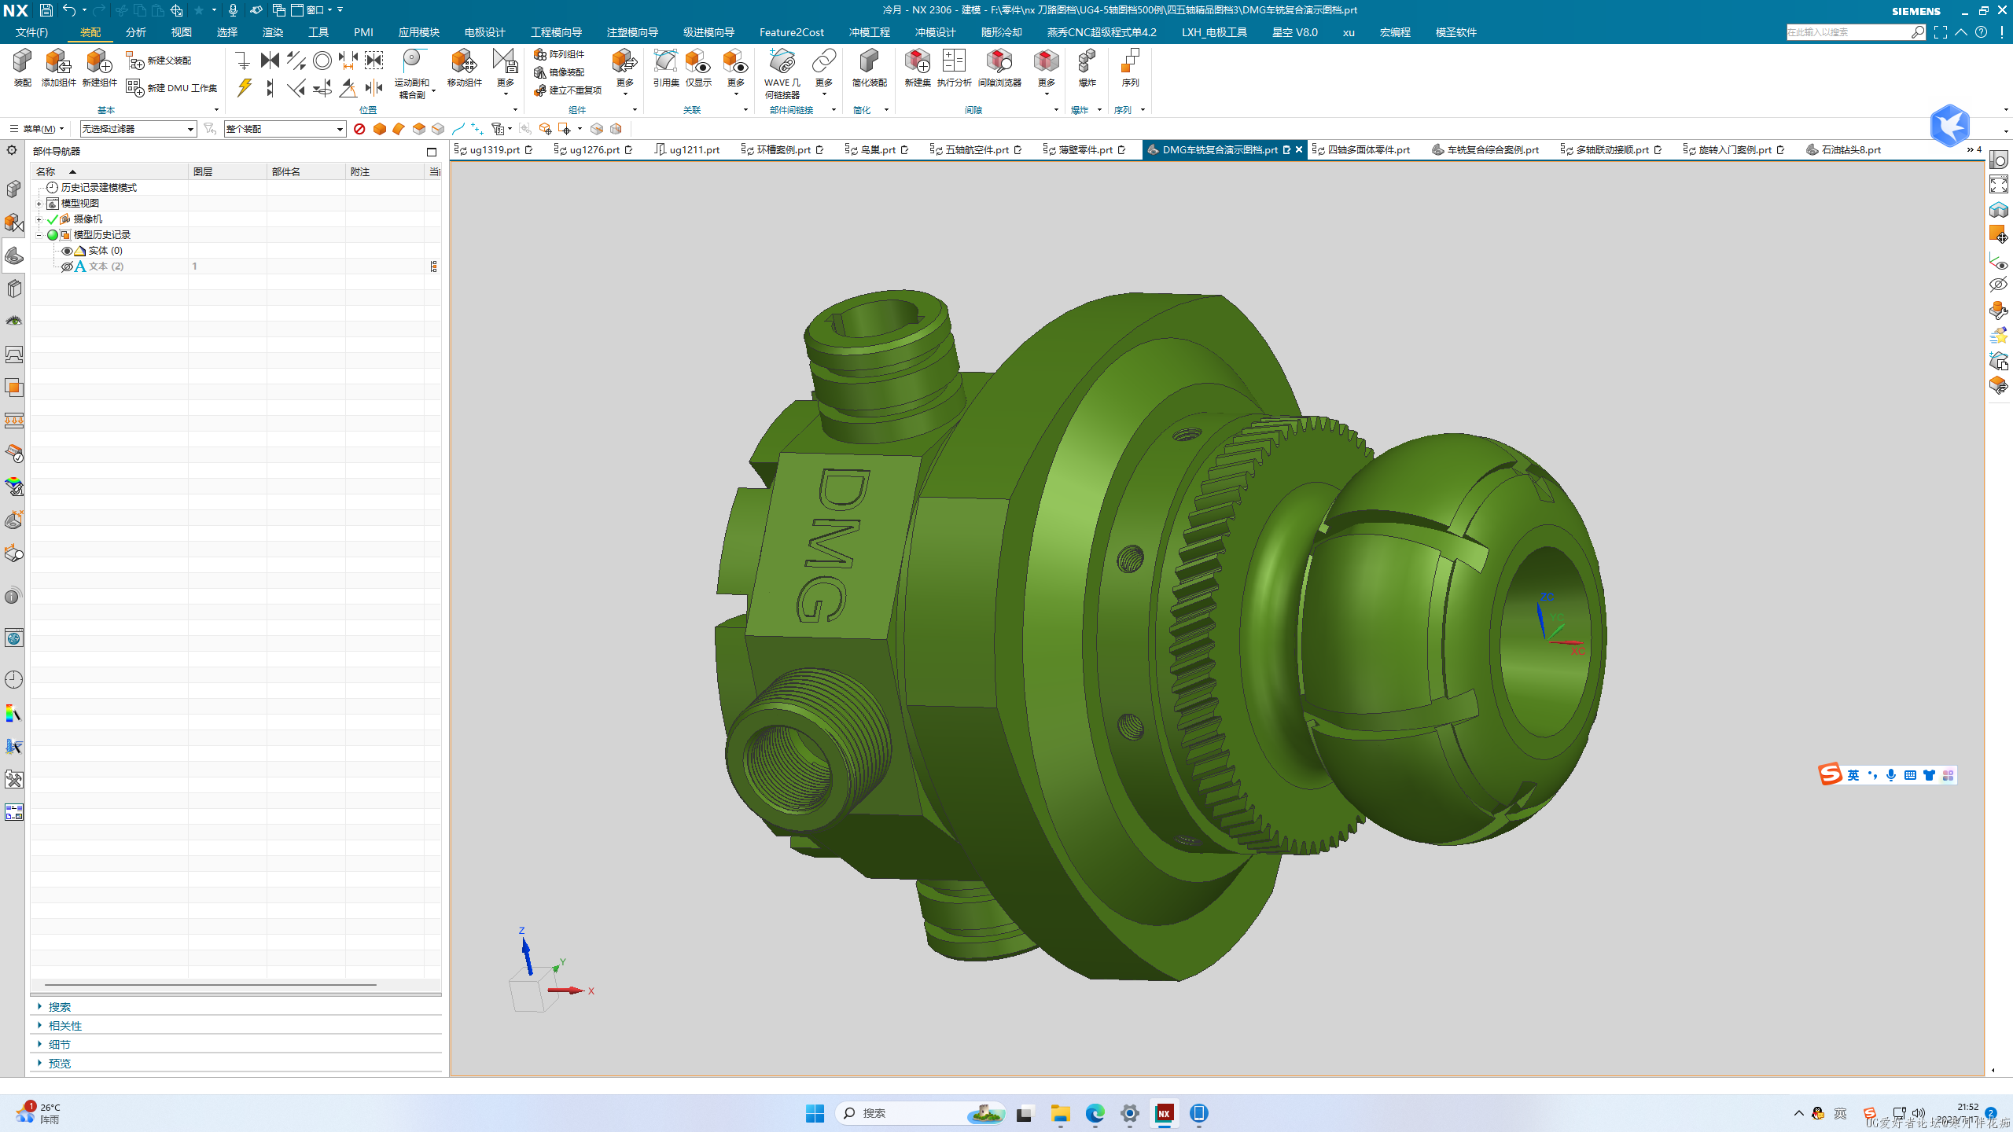The height and width of the screenshot is (1132, 2013).
Task: Expand the 模型视图 tree node
Action: 39,204
